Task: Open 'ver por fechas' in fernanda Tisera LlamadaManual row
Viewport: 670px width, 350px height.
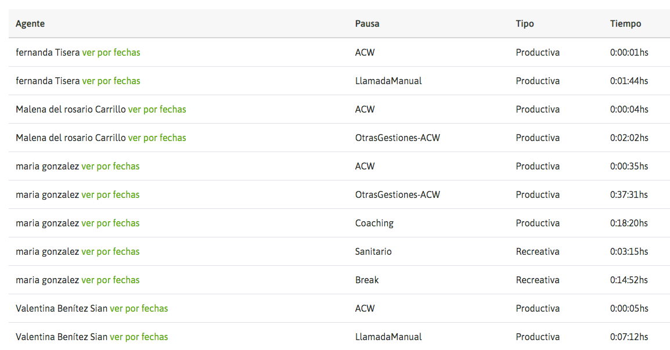Action: point(111,81)
